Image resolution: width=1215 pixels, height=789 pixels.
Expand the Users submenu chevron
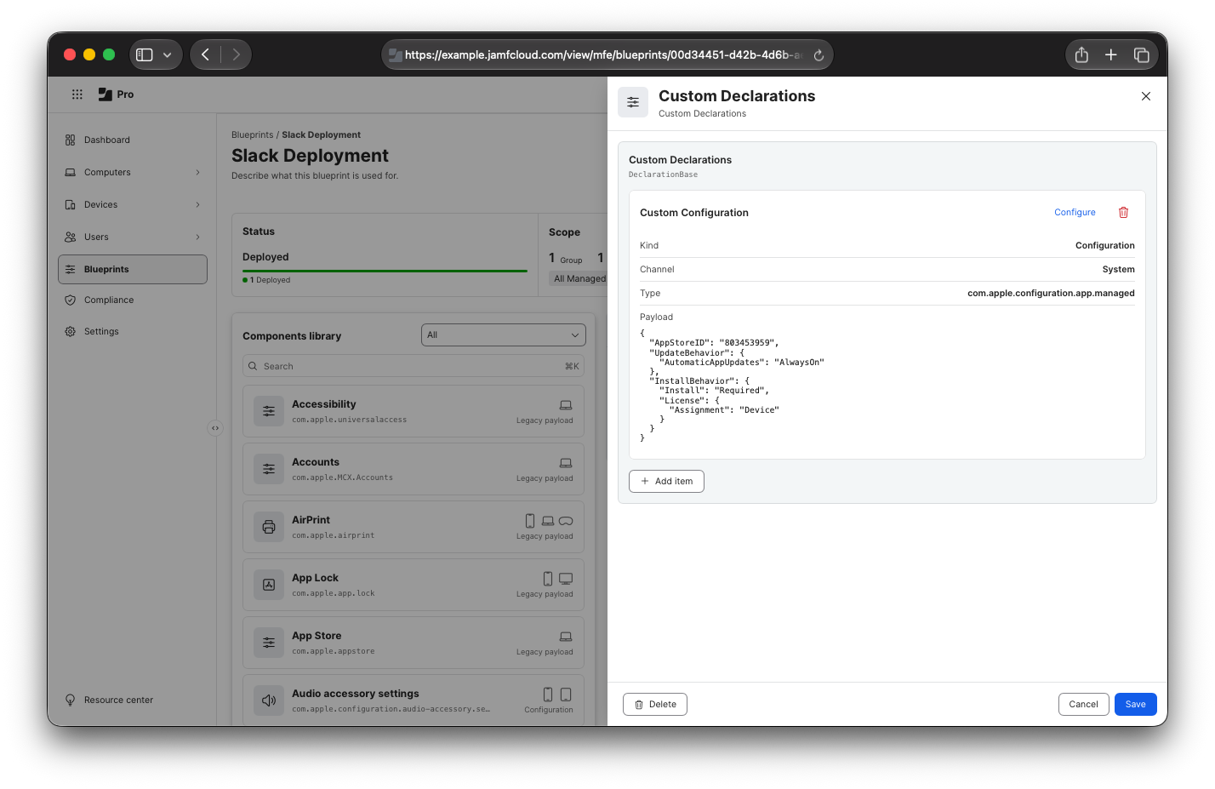pyautogui.click(x=198, y=237)
